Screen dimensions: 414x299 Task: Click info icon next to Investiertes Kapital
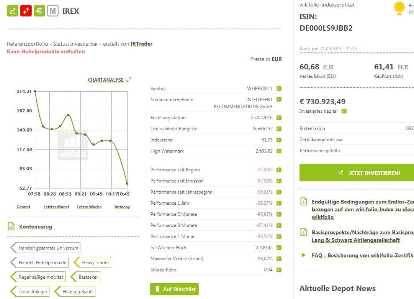pyautogui.click(x=344, y=111)
